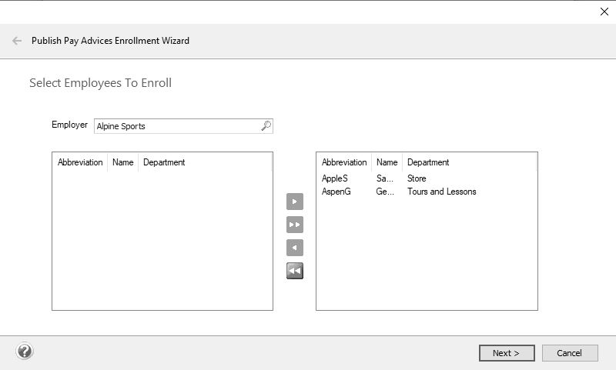
Task: Sort right list by Abbreviation header
Action: pos(344,162)
